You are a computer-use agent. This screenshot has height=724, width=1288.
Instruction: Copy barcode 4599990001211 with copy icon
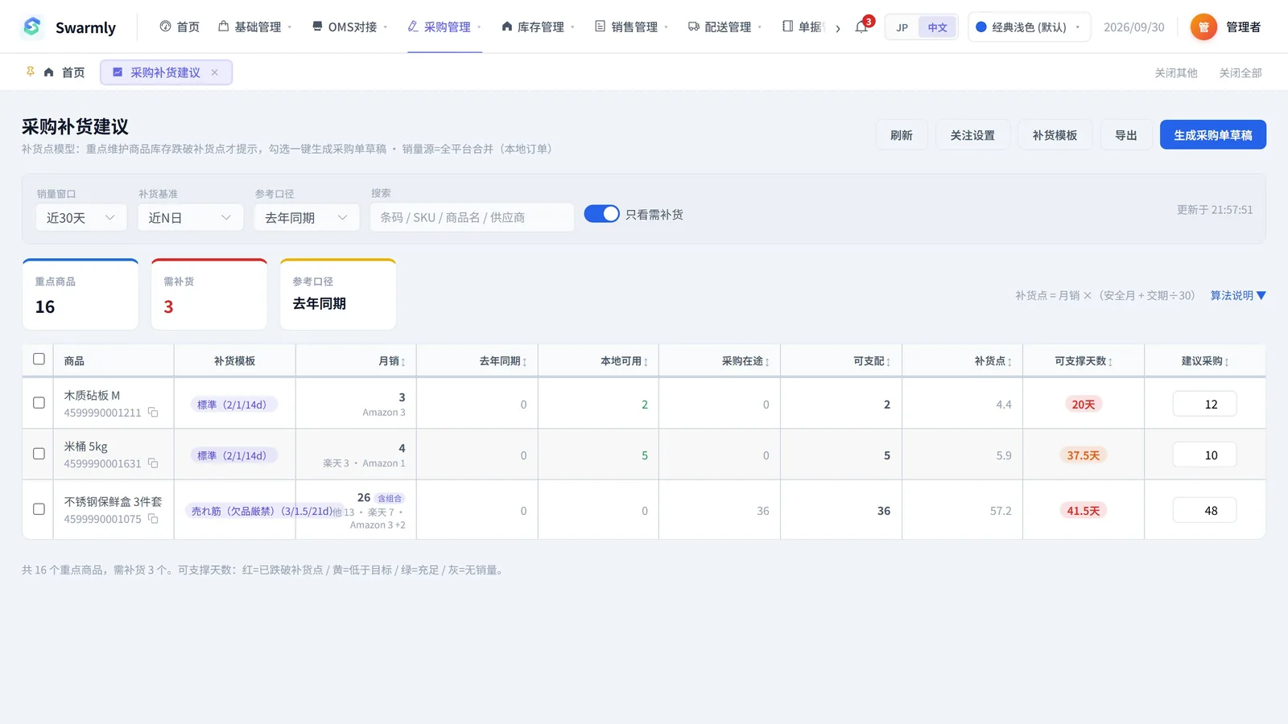153,413
